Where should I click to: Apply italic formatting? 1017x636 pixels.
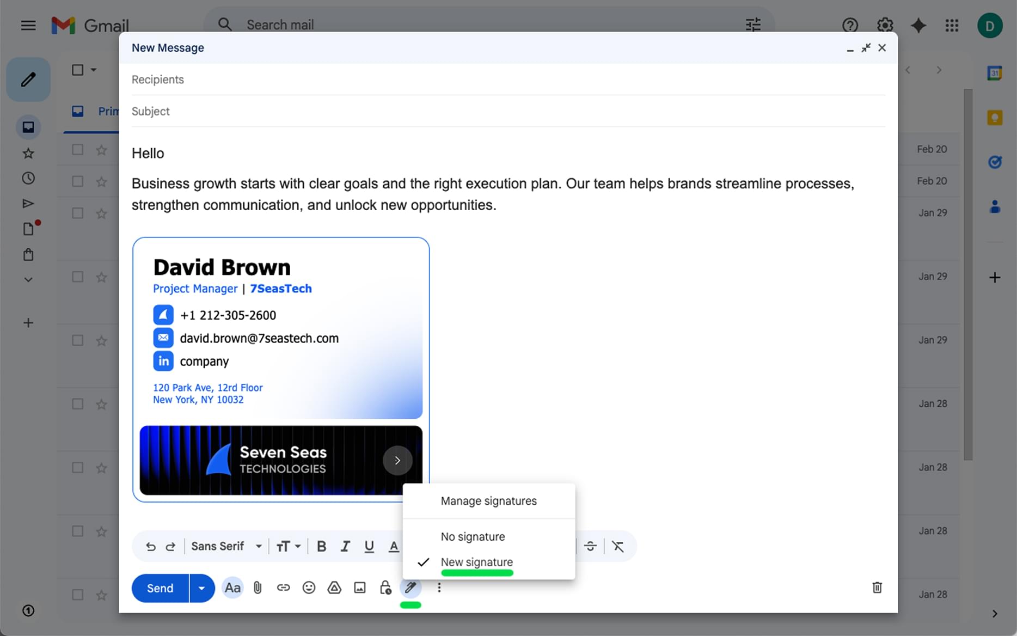[x=345, y=546]
